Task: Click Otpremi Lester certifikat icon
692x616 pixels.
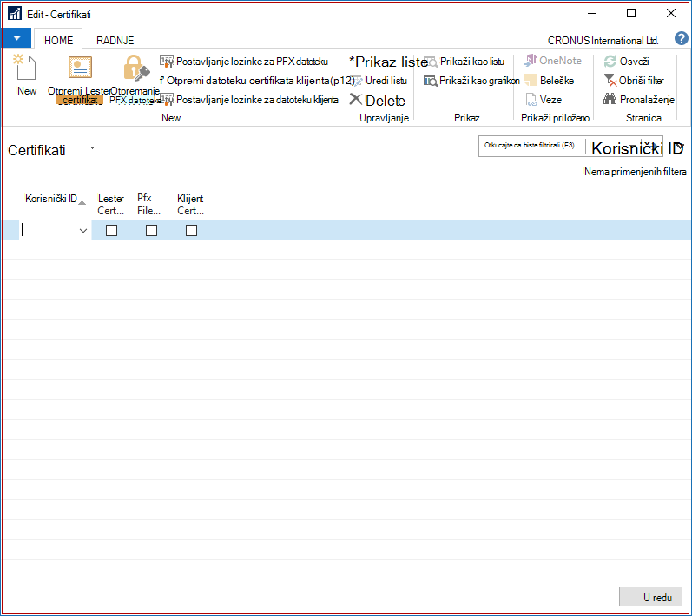Action: 80,68
